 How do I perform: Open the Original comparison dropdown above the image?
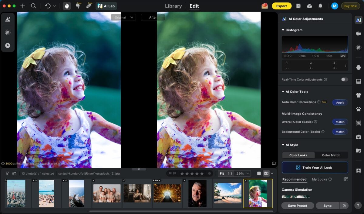[x=123, y=17]
